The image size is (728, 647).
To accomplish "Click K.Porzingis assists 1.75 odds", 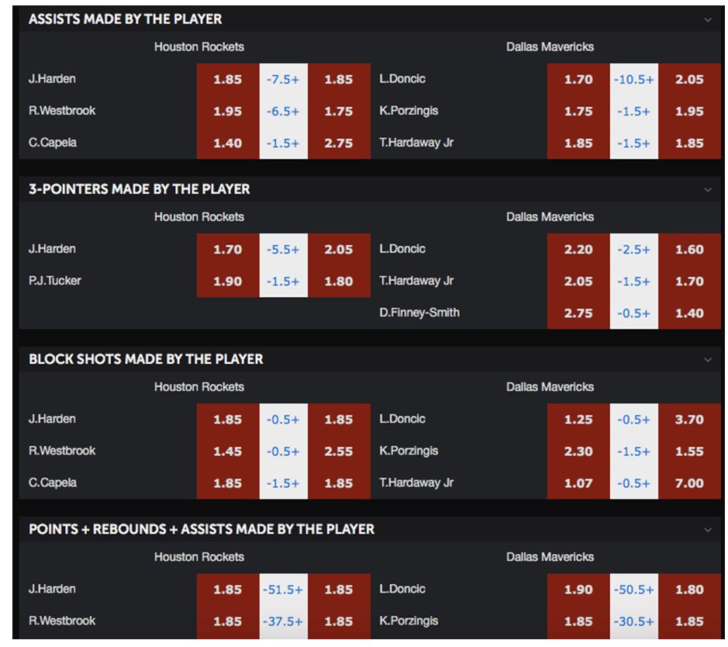I will (578, 112).
